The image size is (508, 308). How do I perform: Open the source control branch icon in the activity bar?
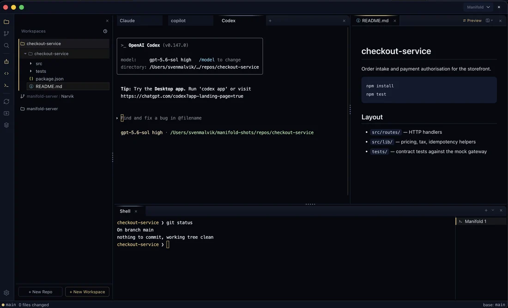(6, 34)
